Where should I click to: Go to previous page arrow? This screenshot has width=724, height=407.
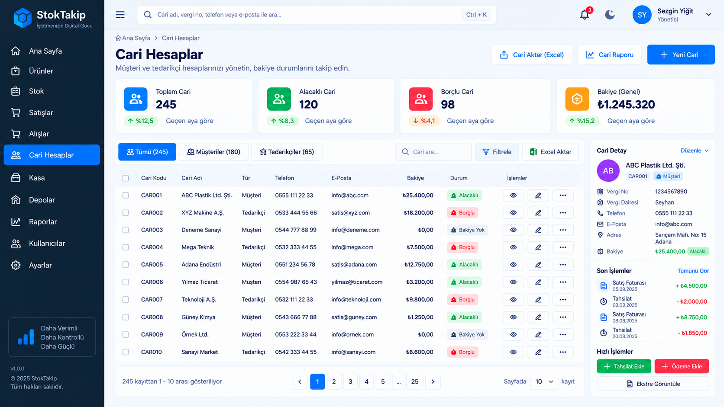point(300,381)
